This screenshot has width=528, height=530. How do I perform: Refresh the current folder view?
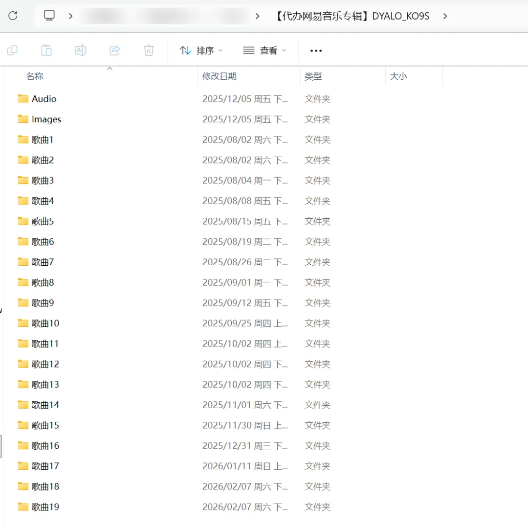(x=13, y=16)
